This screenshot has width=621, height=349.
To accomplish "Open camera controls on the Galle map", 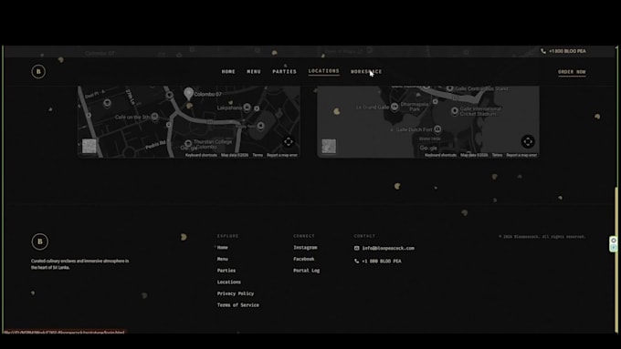I will click(528, 141).
